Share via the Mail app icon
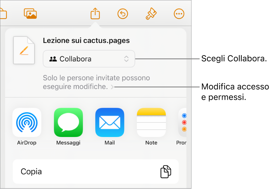 [x=110, y=122]
